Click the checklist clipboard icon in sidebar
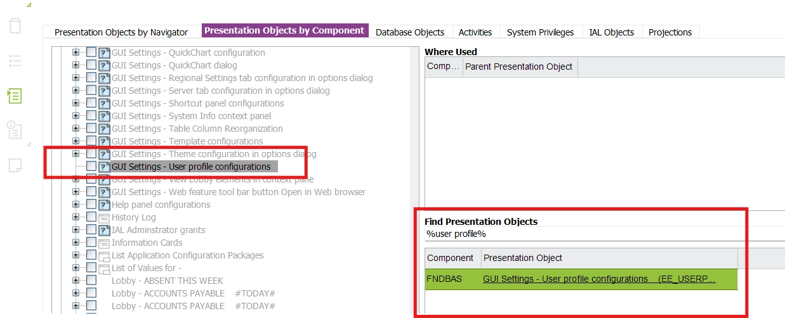This screenshot has height=318, width=785. pos(14,130)
